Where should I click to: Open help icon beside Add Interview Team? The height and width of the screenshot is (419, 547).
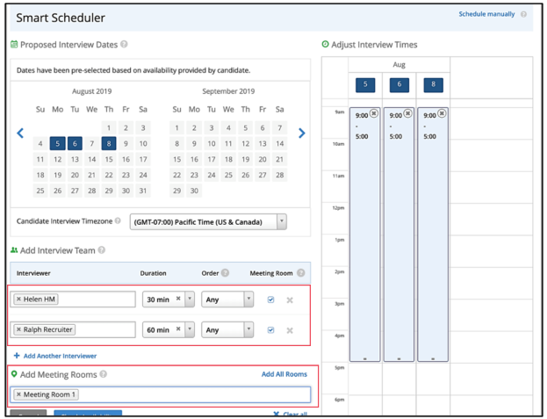(x=102, y=250)
